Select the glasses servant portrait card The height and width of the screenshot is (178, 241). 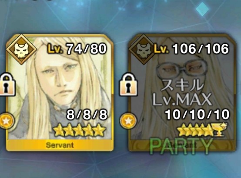click(182, 93)
